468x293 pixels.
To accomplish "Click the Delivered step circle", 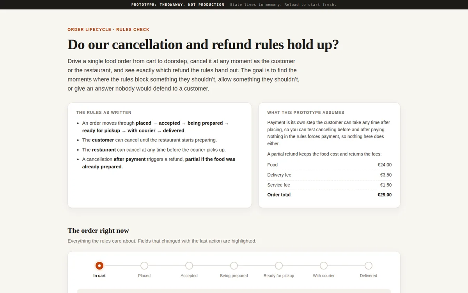I will 369,266.
